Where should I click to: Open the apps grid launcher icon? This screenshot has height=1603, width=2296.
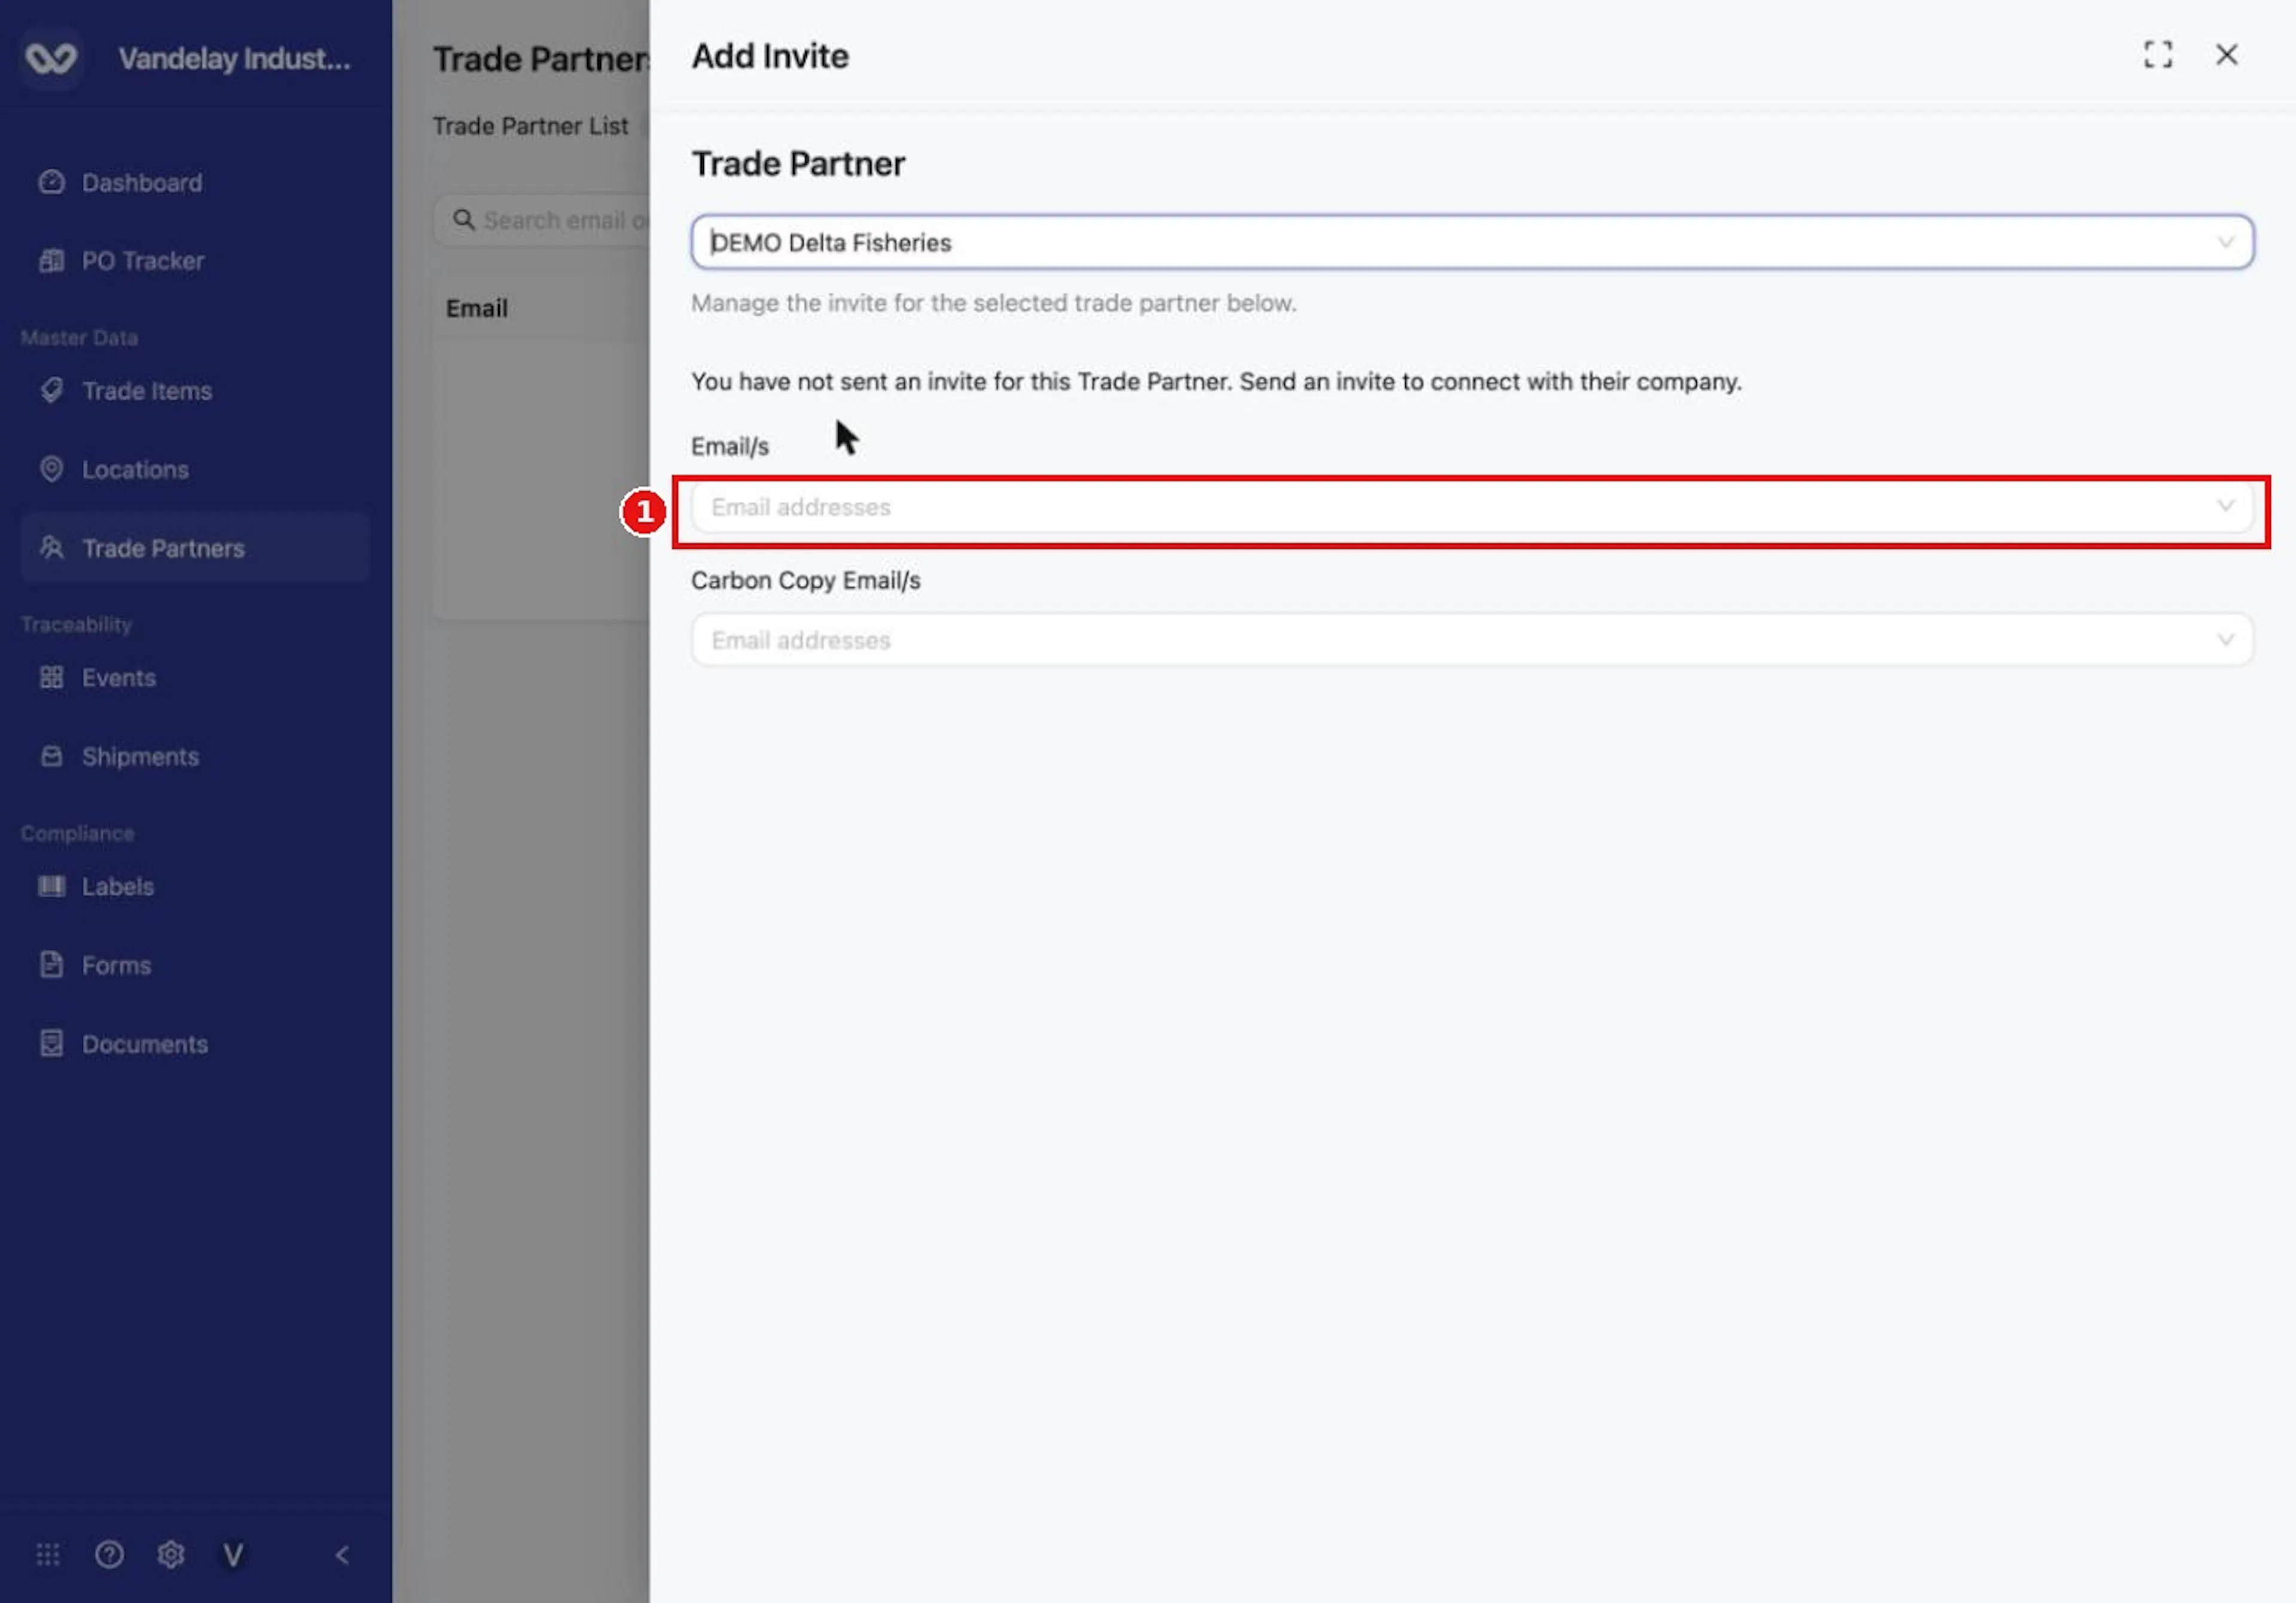pos(48,1555)
